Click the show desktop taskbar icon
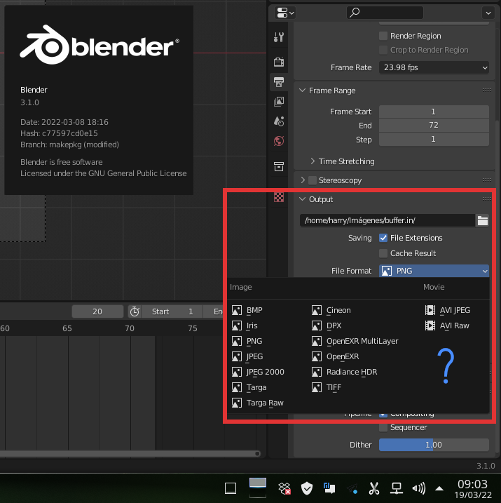The width and height of the screenshot is (501, 503). click(x=231, y=488)
